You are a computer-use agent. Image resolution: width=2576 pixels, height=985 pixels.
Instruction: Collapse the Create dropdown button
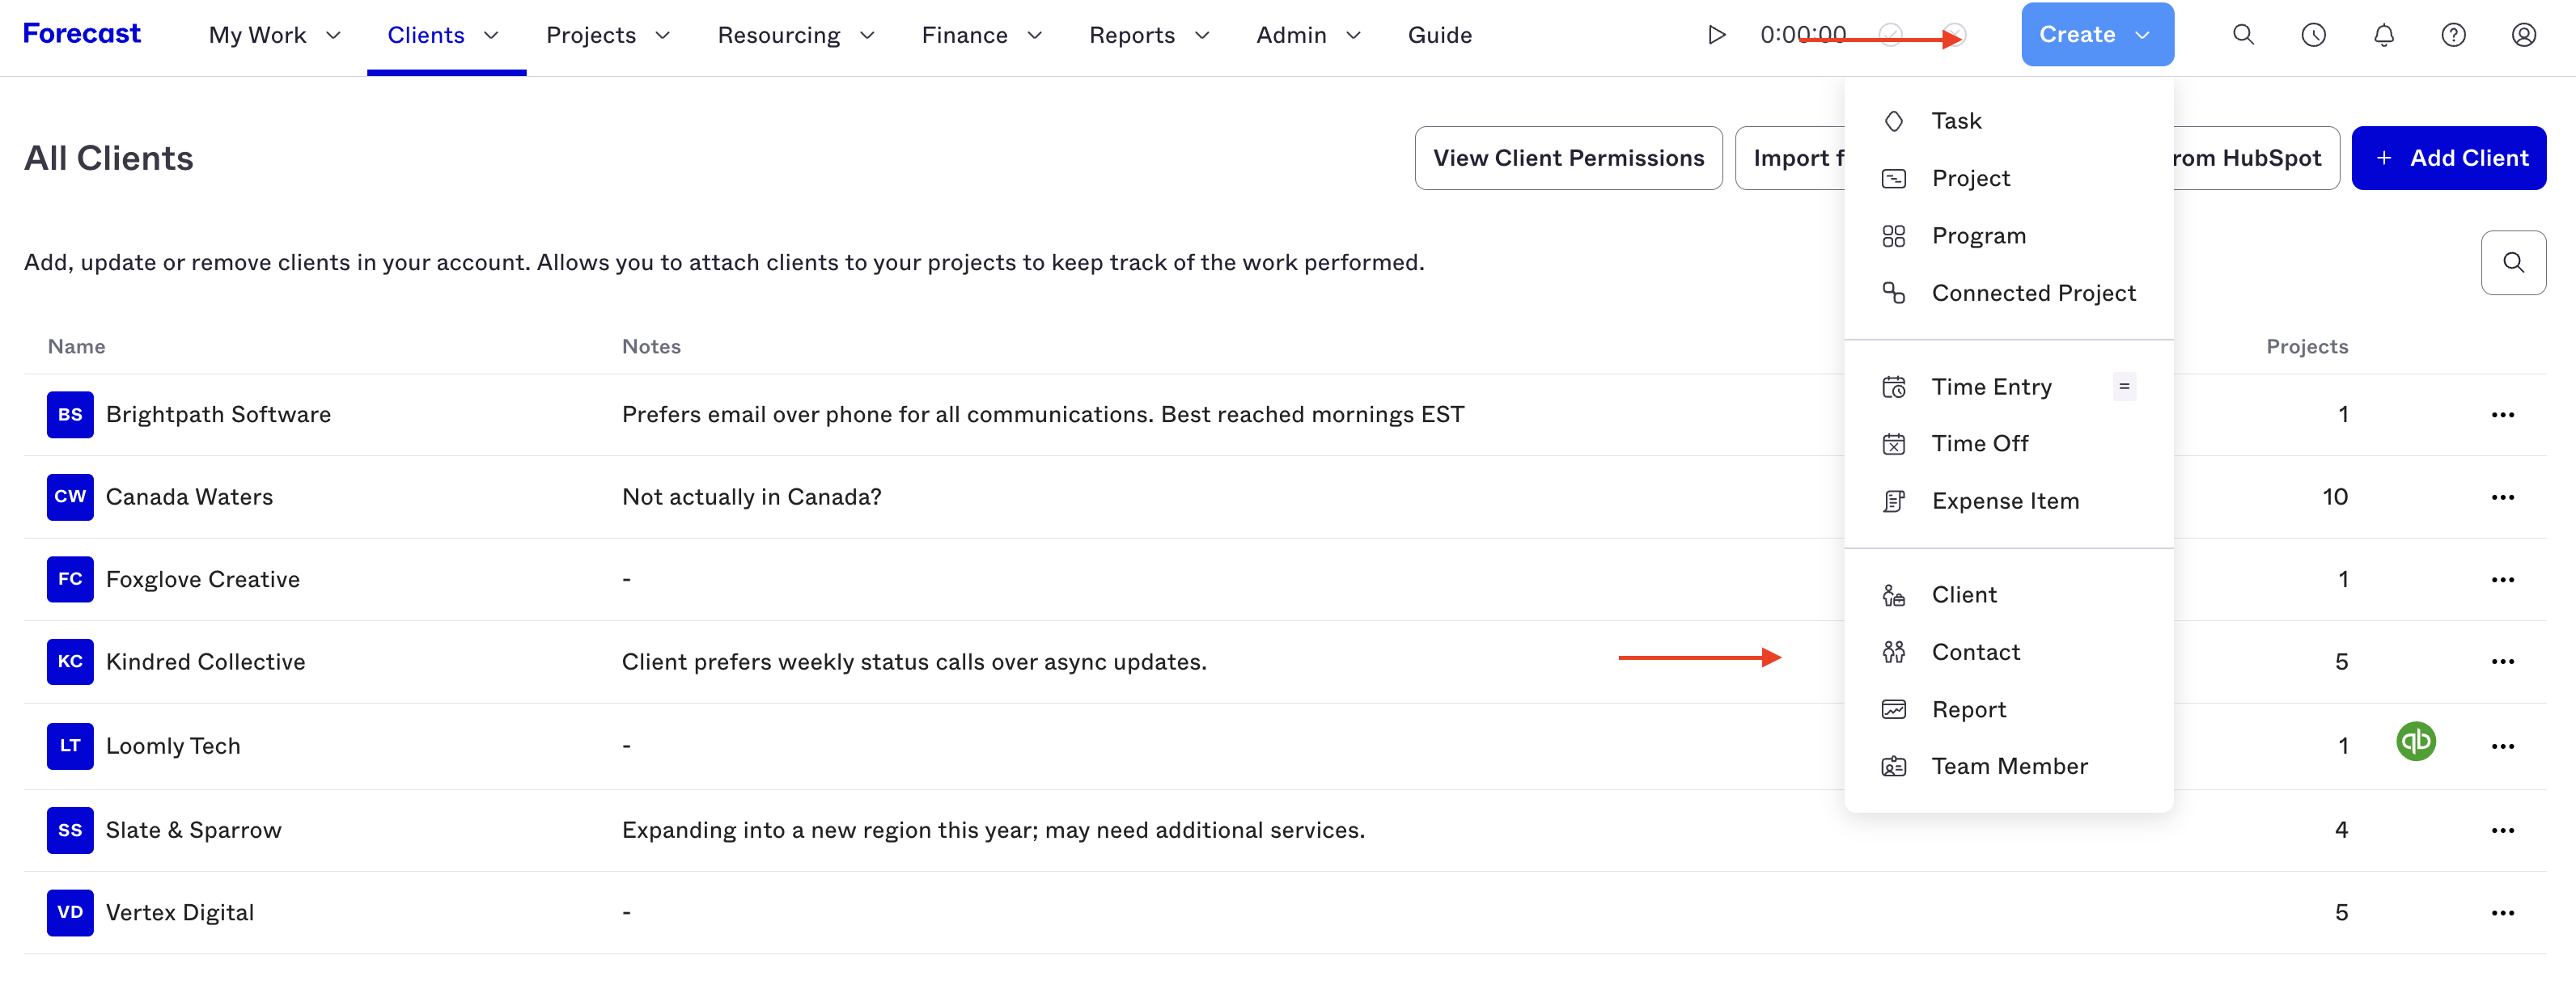click(2096, 34)
